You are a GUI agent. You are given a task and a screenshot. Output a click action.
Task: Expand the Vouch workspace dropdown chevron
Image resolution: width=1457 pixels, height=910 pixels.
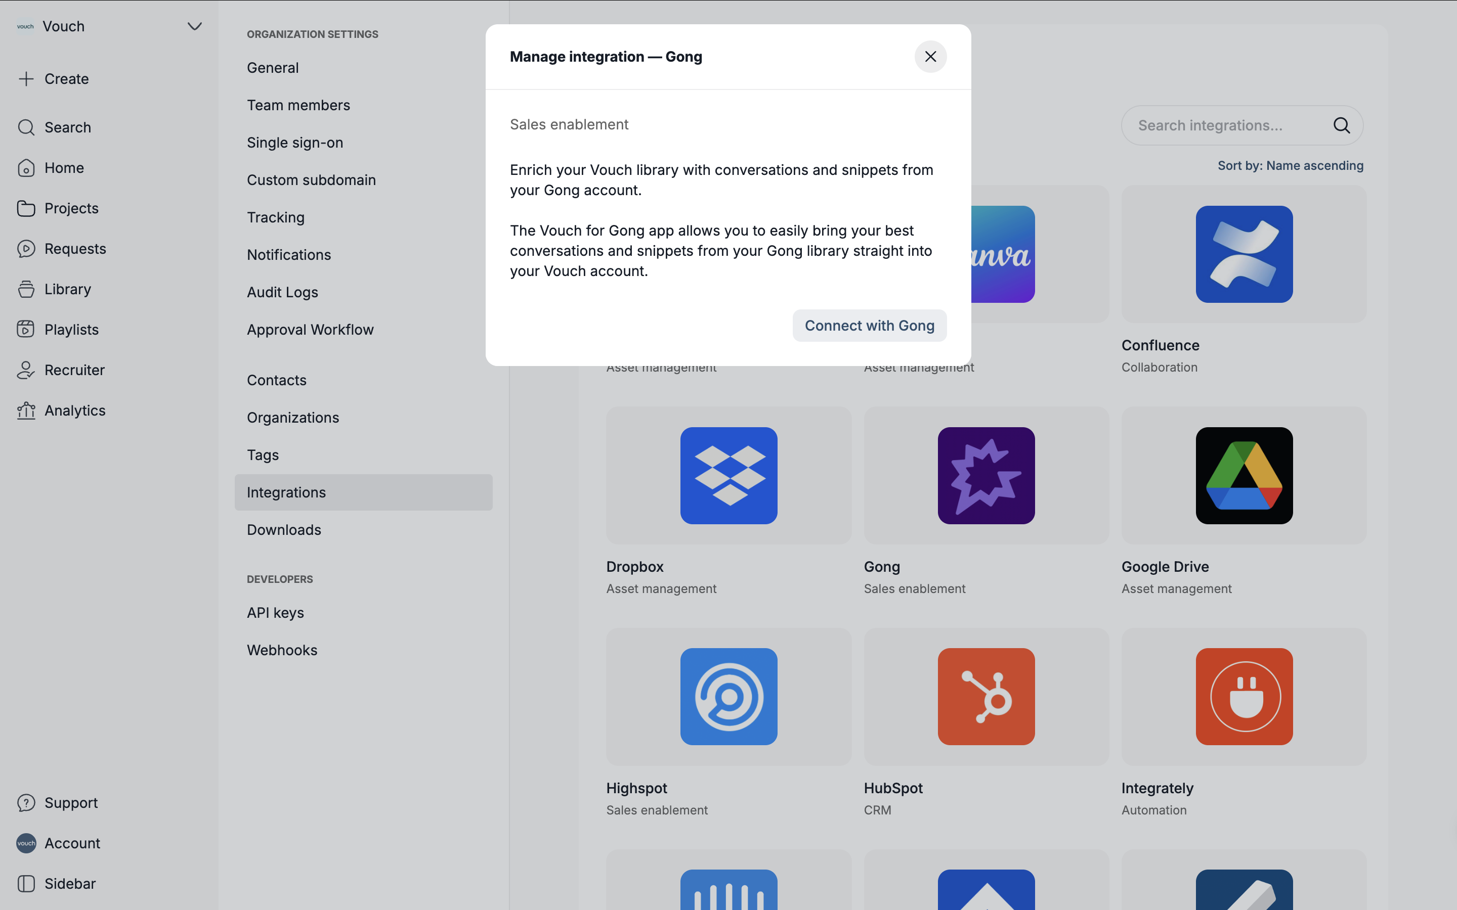pos(194,26)
